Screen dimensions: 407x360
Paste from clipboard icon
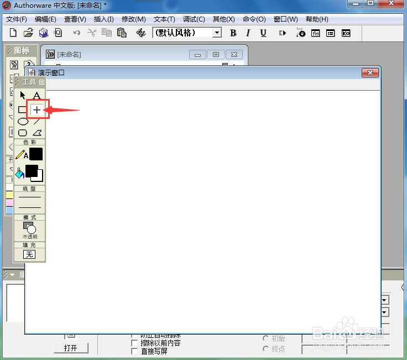pyautogui.click(x=122, y=33)
